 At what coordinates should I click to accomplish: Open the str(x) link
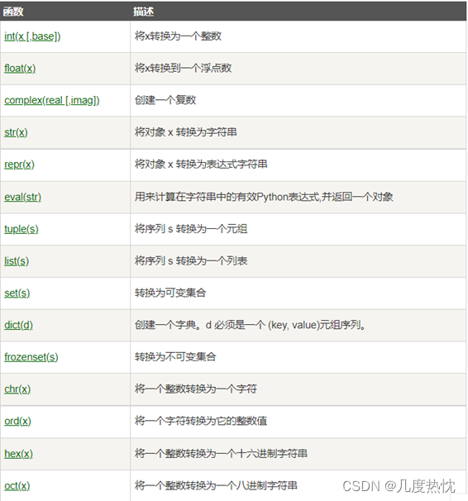[16, 132]
